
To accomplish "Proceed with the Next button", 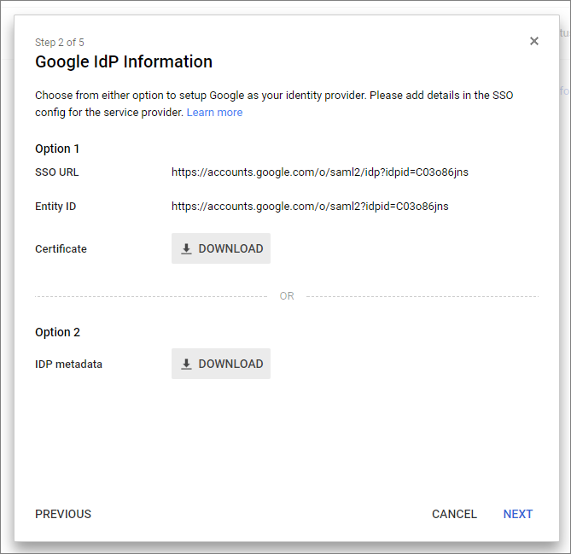I will coord(518,514).
